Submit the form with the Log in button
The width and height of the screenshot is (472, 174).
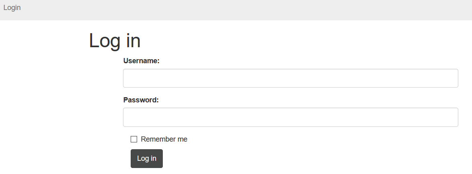tap(147, 158)
